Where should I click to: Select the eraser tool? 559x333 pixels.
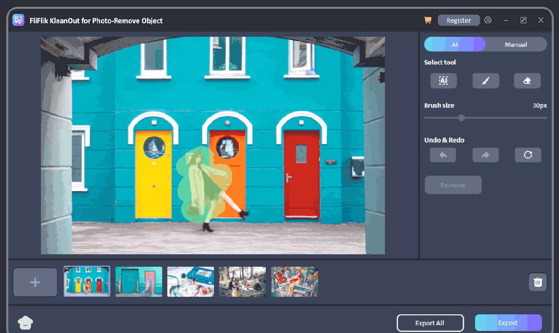[x=527, y=81]
